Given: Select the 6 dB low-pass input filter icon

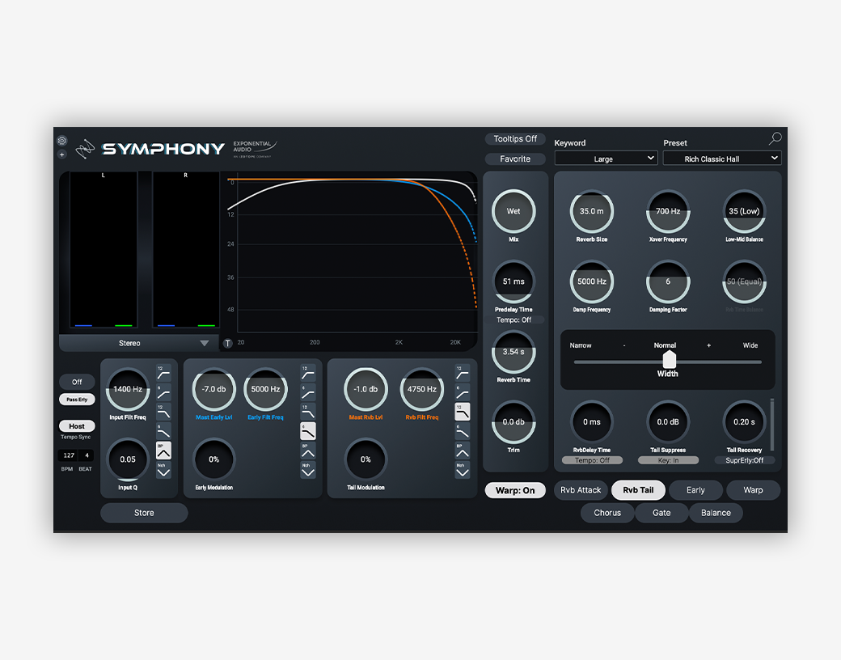Looking at the screenshot, I should (x=163, y=431).
